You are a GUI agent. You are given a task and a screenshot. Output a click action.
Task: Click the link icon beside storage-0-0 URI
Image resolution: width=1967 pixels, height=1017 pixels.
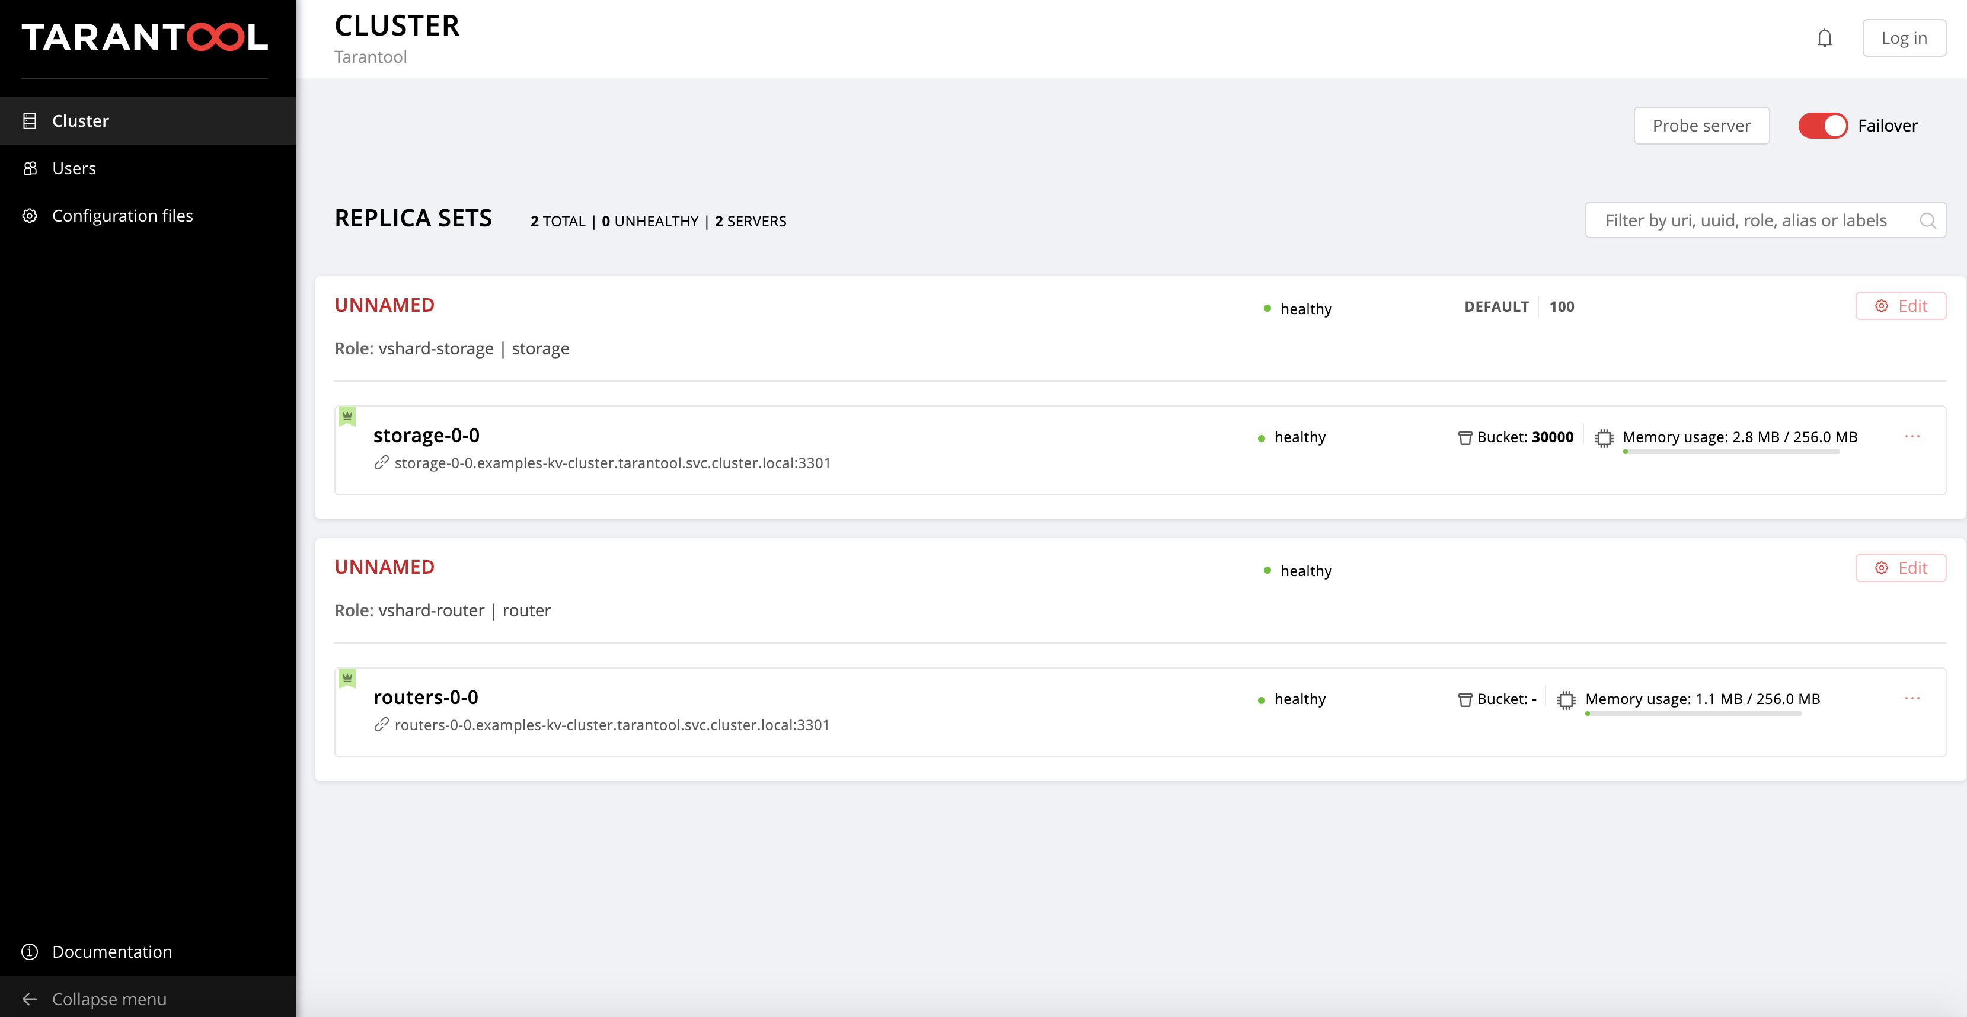point(381,463)
